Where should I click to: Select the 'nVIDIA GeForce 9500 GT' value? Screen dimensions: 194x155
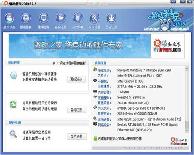(141, 108)
